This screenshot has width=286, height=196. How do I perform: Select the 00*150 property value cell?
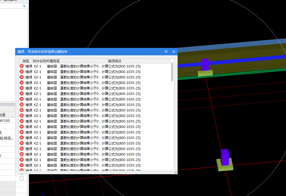click(x=7, y=121)
